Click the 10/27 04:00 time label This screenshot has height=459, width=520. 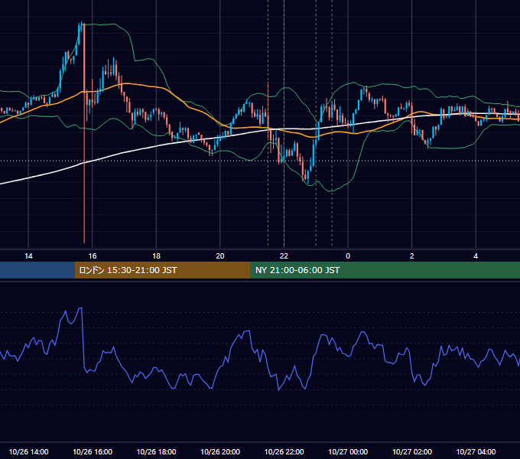476,451
